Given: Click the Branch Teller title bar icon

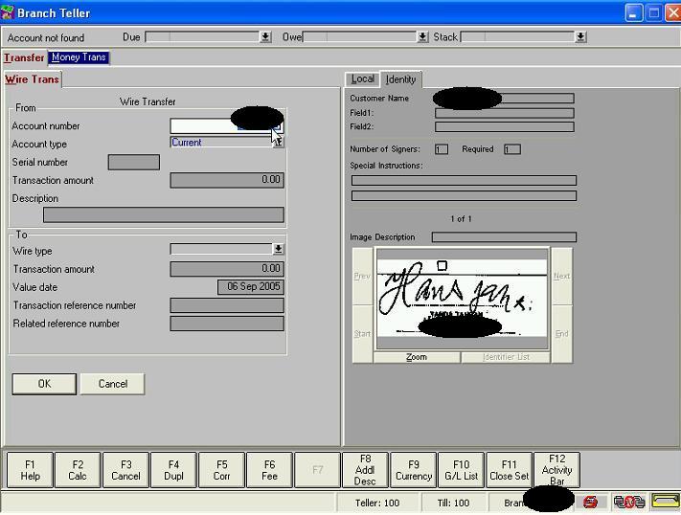Looking at the screenshot, I should coord(9,12).
